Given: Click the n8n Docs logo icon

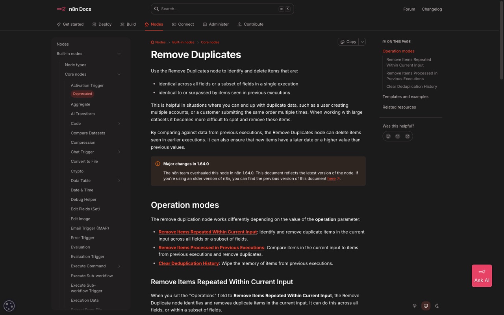Looking at the screenshot, I should click(61, 9).
